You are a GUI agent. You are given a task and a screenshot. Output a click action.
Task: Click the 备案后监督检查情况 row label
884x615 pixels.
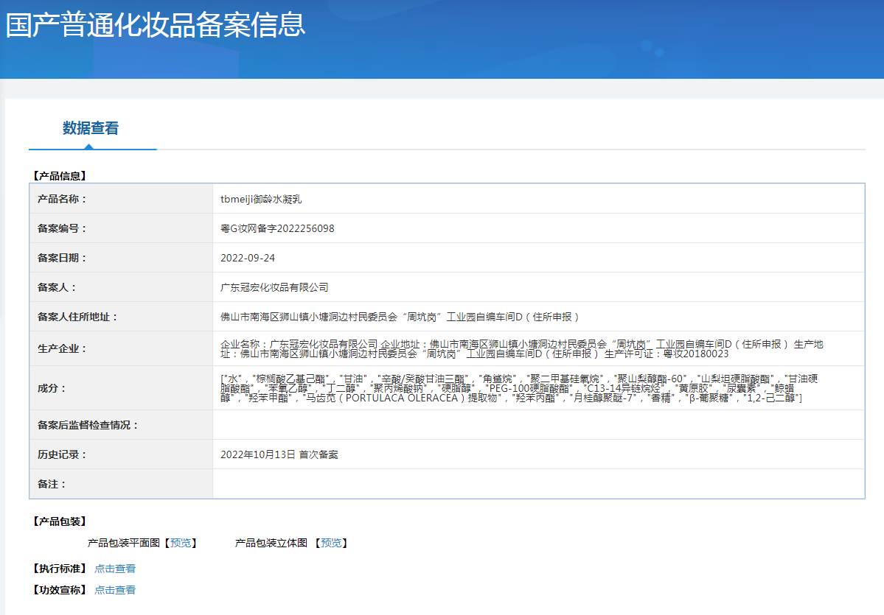(x=88, y=425)
